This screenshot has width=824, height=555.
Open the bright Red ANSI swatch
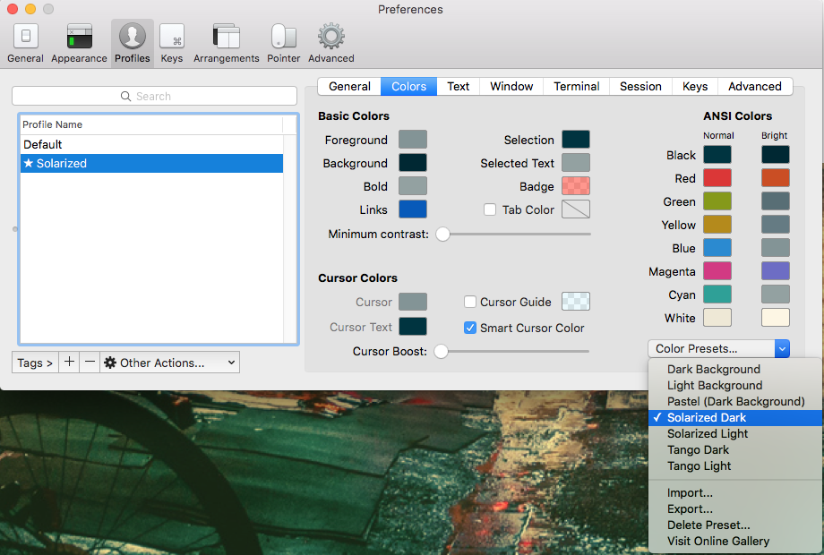[x=775, y=178]
